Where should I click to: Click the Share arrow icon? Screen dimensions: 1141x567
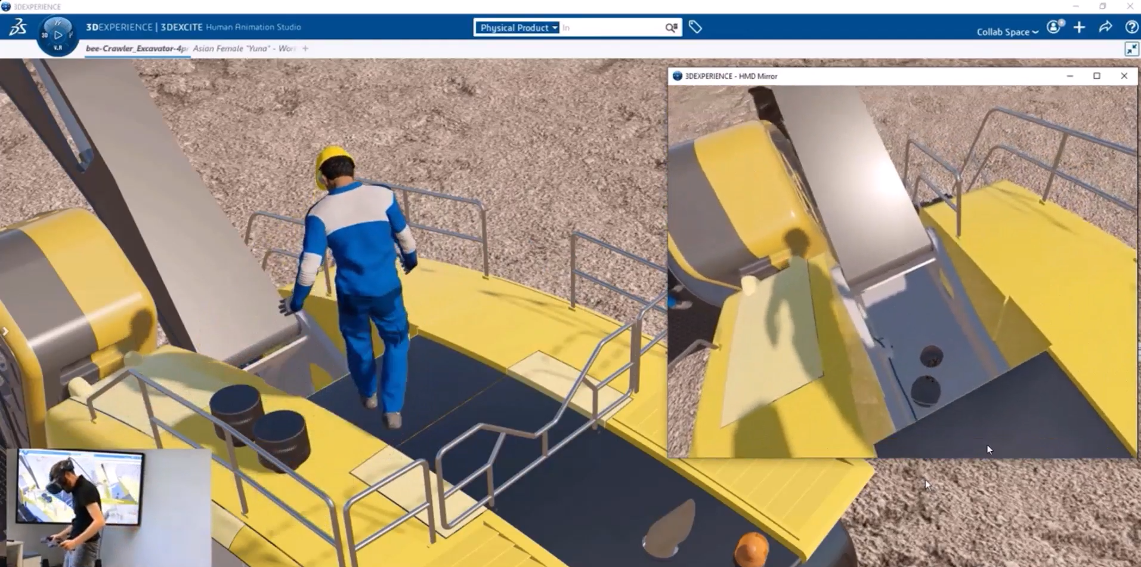point(1105,27)
